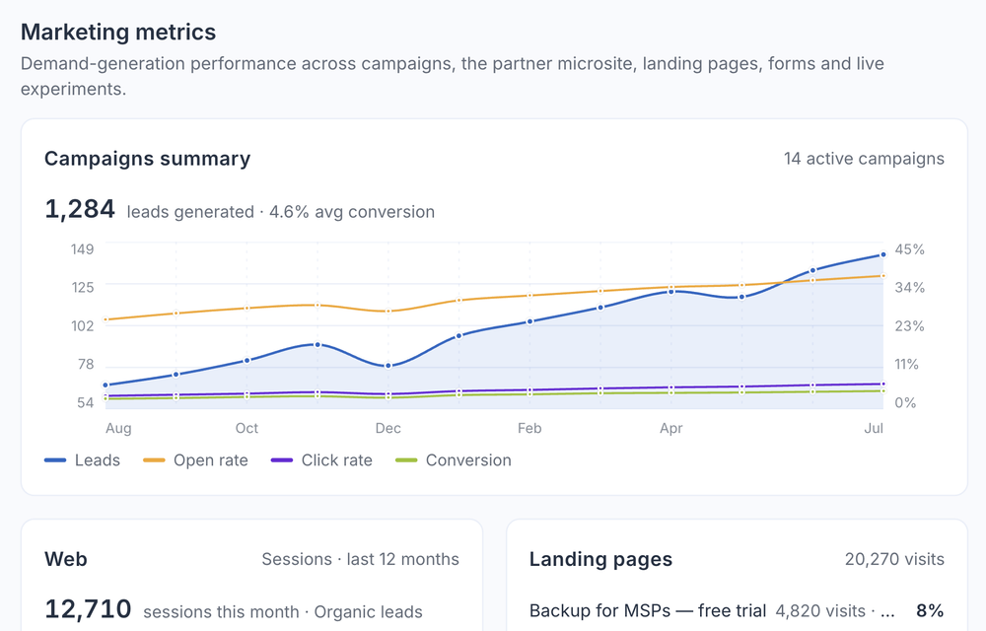Click the "23%" right axis label
The width and height of the screenshot is (986, 631).
tap(909, 326)
